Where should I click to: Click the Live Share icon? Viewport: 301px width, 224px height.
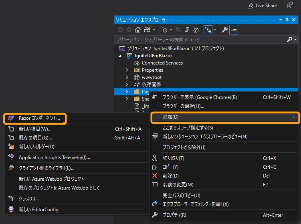pyautogui.click(x=250, y=6)
